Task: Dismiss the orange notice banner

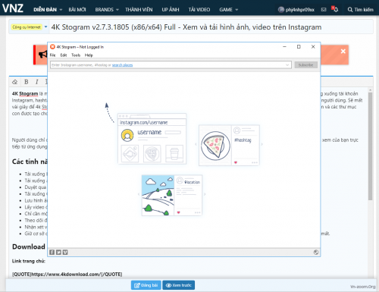Action: tap(343, 52)
